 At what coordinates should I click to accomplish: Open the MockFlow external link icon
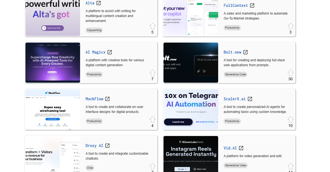[107, 99]
